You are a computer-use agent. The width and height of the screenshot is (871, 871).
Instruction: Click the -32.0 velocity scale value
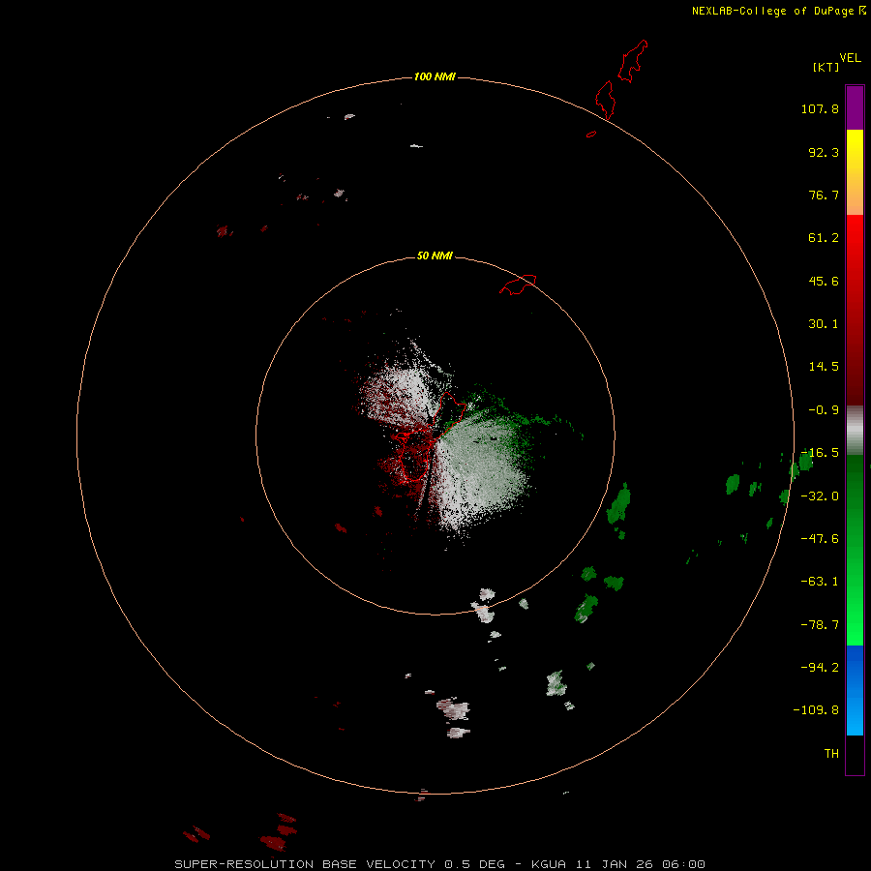(x=820, y=496)
